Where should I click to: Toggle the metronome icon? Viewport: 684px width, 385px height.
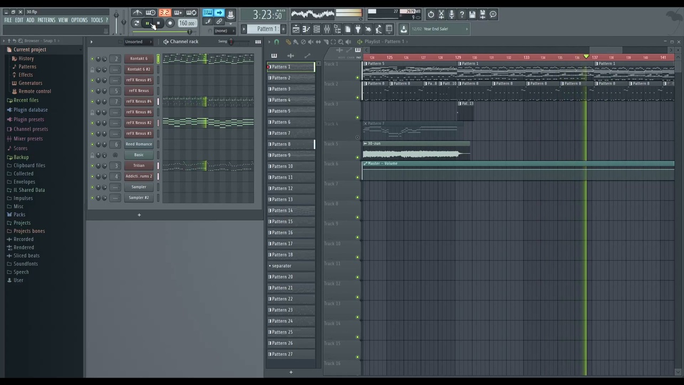click(137, 13)
